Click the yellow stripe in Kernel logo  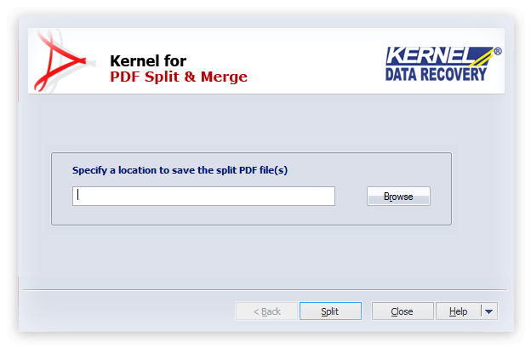[x=482, y=58]
